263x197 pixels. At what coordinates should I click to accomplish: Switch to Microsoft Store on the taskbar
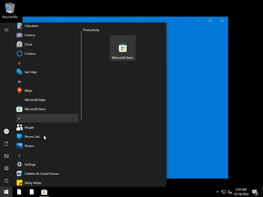[44, 192]
